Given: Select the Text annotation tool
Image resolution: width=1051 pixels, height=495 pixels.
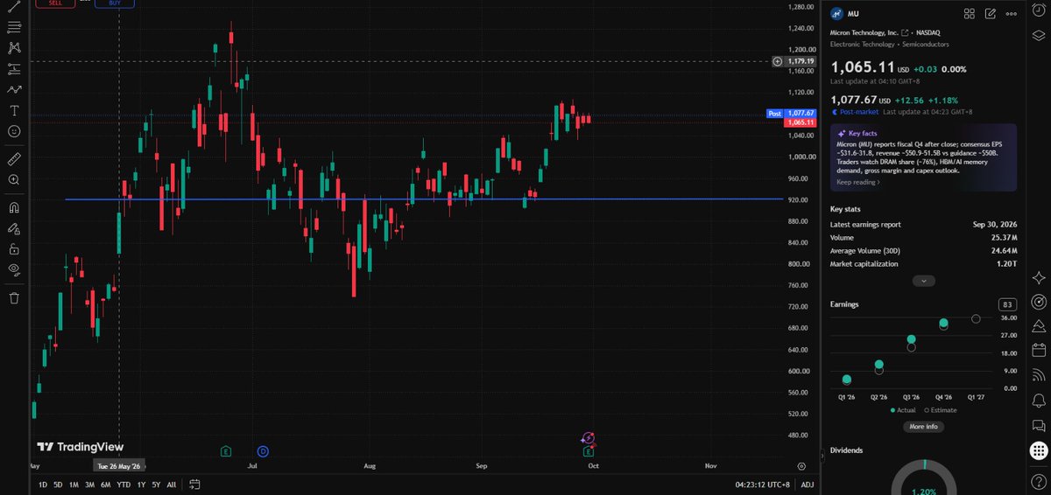Looking at the screenshot, I should (14, 110).
